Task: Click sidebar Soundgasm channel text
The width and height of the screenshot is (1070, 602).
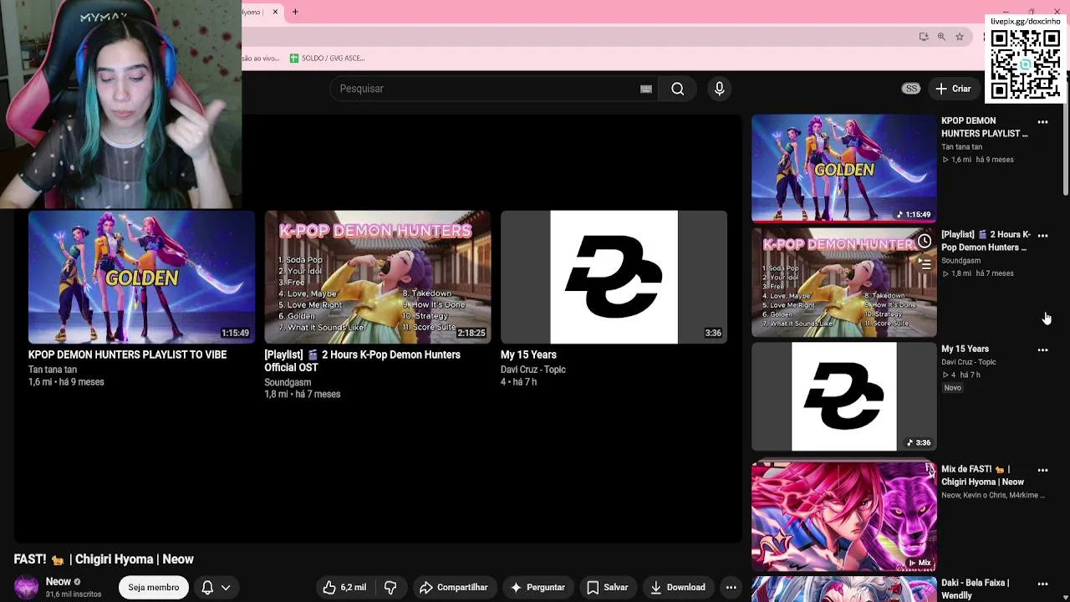Action: pos(960,261)
